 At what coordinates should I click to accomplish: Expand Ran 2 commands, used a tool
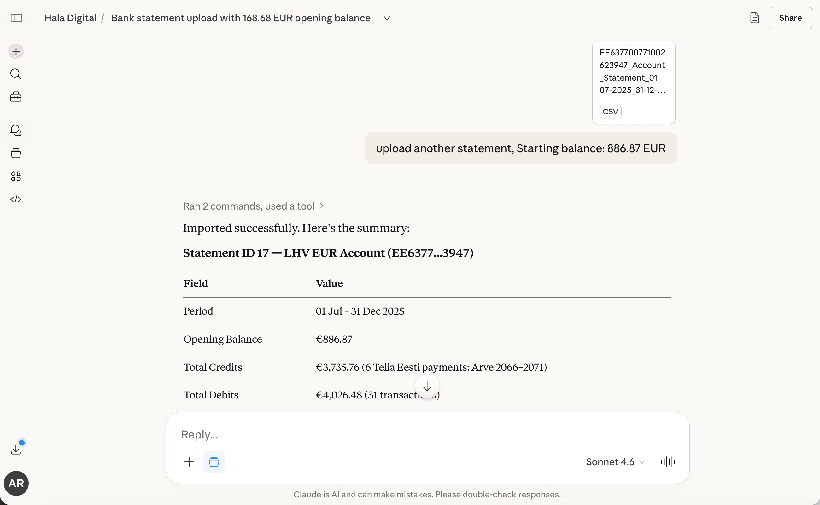pyautogui.click(x=253, y=206)
